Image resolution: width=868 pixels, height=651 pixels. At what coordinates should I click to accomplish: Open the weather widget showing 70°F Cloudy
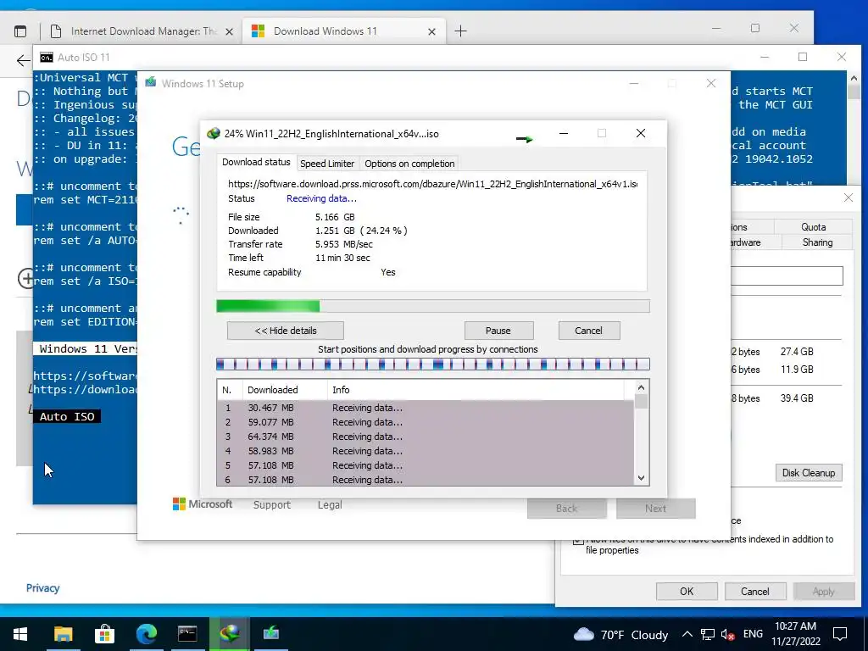coord(620,634)
